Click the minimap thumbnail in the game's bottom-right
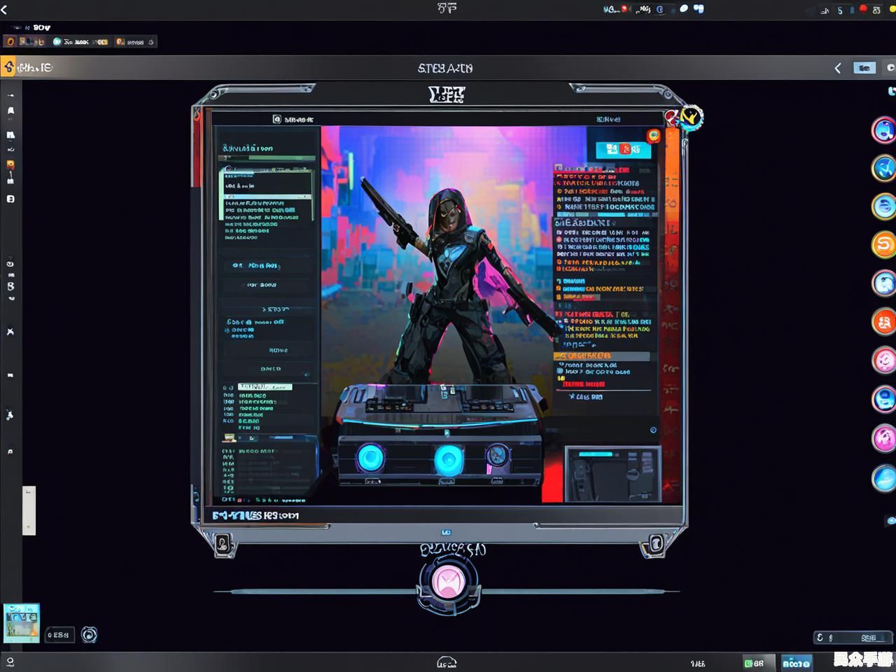The image size is (896, 672). [612, 474]
